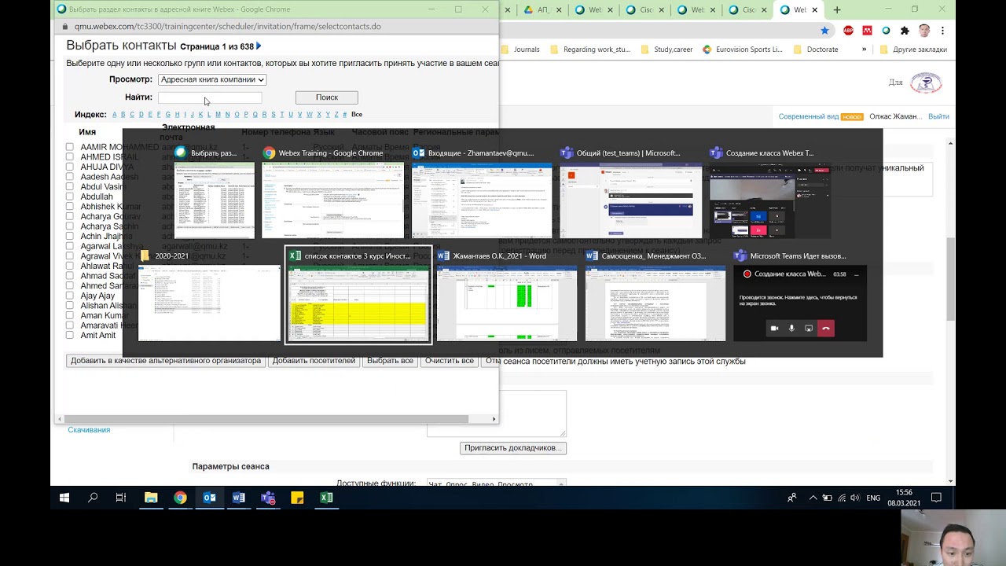The height and width of the screenshot is (566, 1006).
Task: Click Современный вид link
Action: click(809, 116)
